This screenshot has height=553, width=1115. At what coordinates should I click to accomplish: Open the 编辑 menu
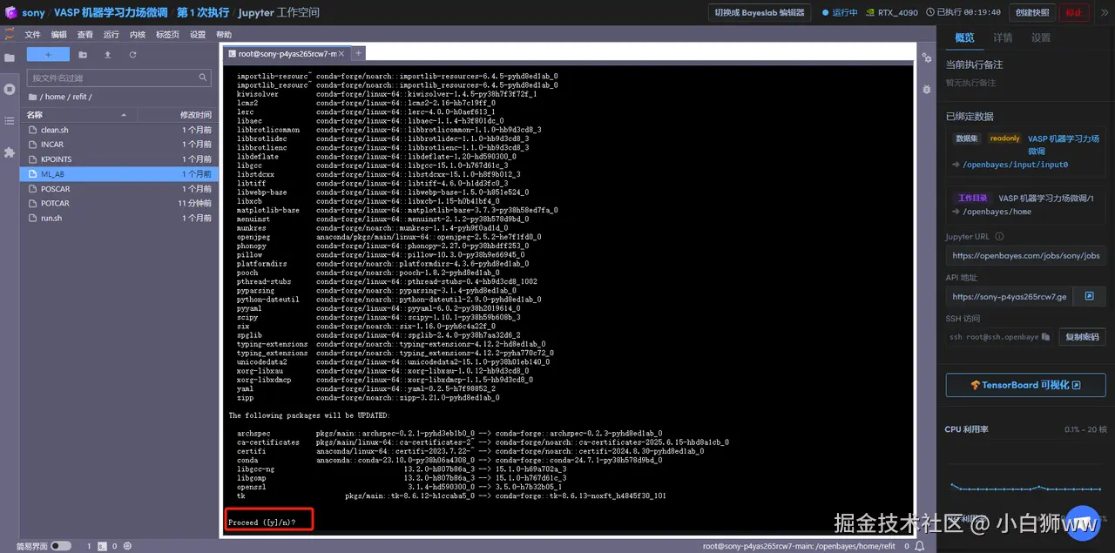tap(58, 35)
